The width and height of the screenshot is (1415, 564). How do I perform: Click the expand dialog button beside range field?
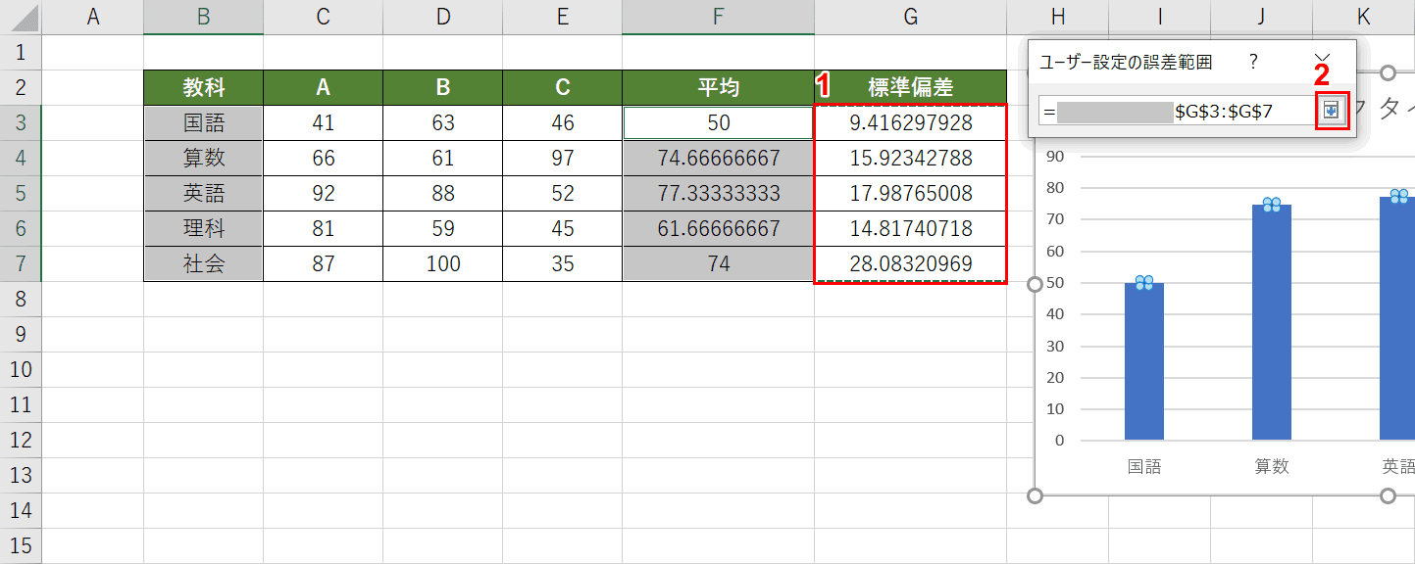pos(1331,111)
